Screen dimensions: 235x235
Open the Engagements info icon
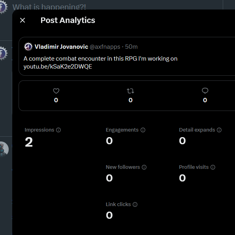click(x=143, y=130)
